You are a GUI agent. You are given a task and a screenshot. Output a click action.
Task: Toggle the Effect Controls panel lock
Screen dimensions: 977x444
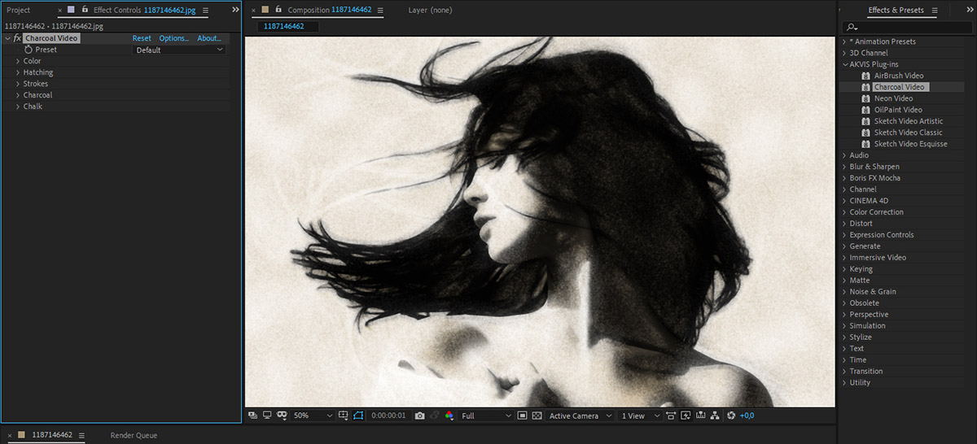click(x=85, y=10)
